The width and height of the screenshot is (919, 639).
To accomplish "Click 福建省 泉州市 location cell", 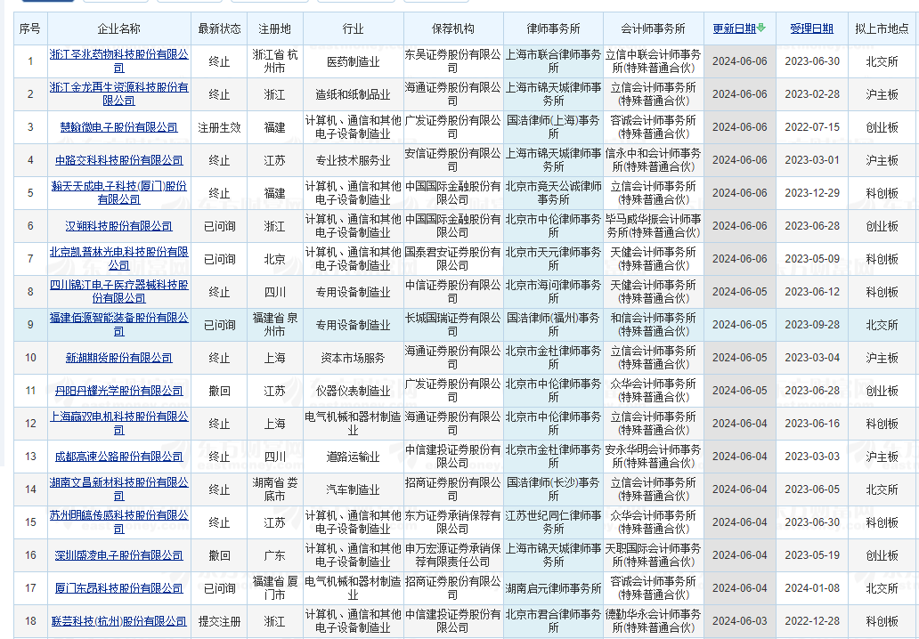I will pyautogui.click(x=275, y=325).
